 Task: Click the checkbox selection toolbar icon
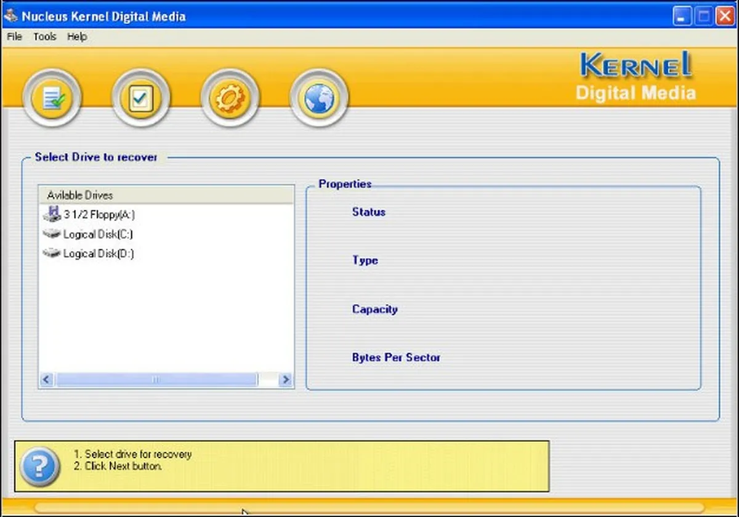pyautogui.click(x=140, y=98)
